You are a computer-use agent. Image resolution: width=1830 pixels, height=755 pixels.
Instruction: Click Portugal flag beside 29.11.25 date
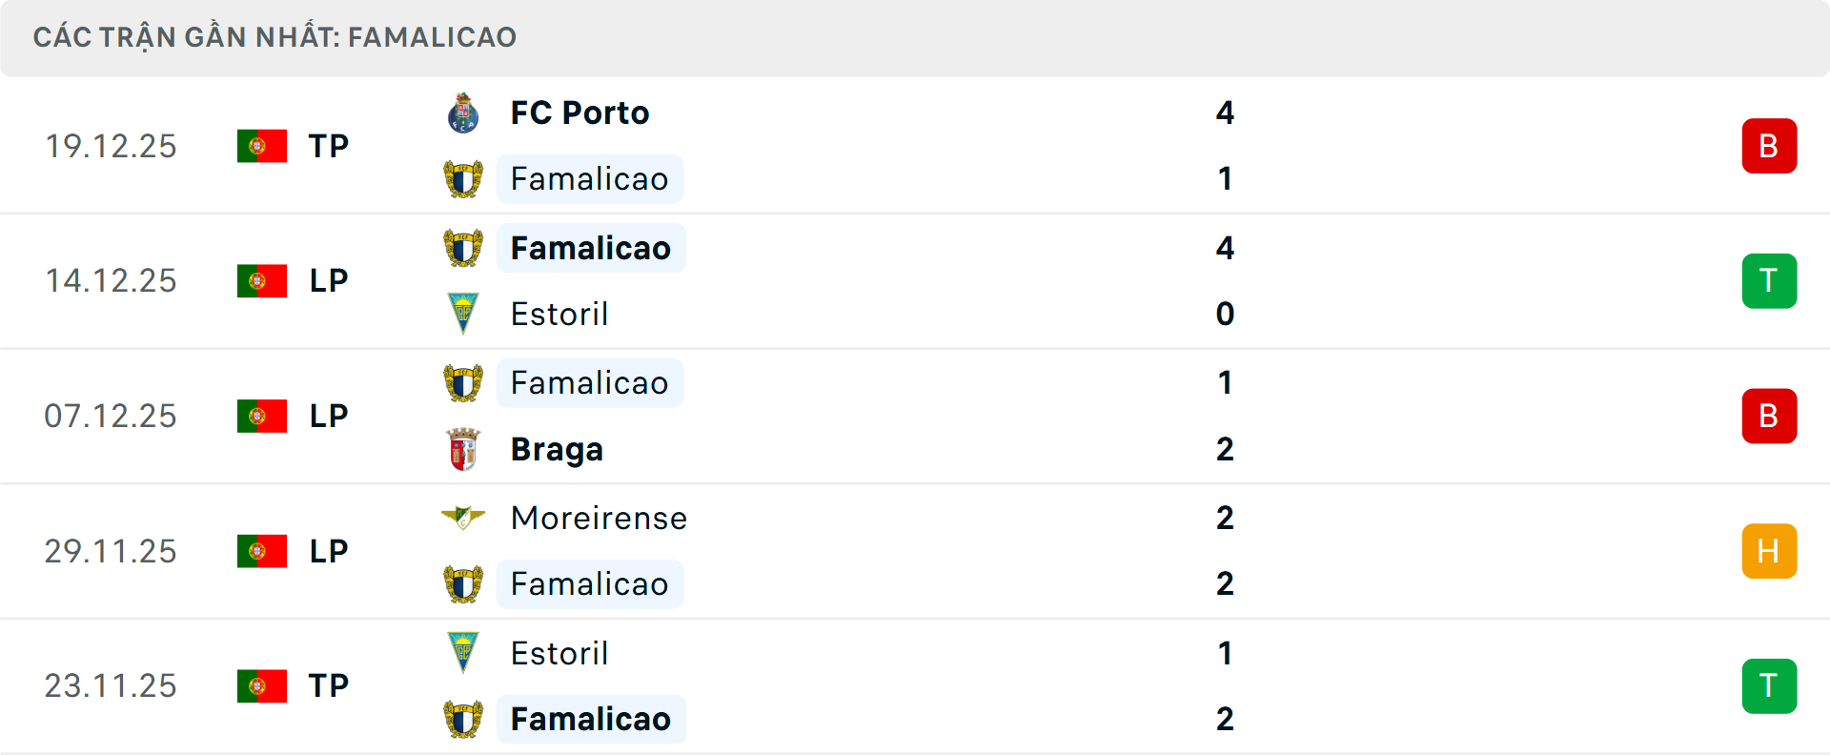262,551
